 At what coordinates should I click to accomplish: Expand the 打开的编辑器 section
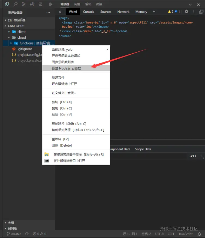coord(29,20)
